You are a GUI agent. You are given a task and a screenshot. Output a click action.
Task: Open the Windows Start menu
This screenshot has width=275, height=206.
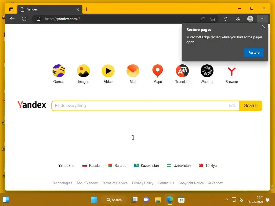click(x=94, y=200)
